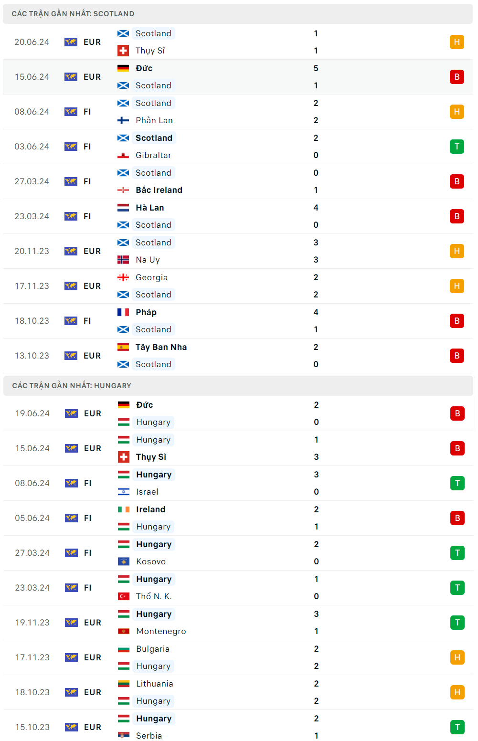Click the Germany flag in Scotland's 15.06.24 match

pos(123,68)
